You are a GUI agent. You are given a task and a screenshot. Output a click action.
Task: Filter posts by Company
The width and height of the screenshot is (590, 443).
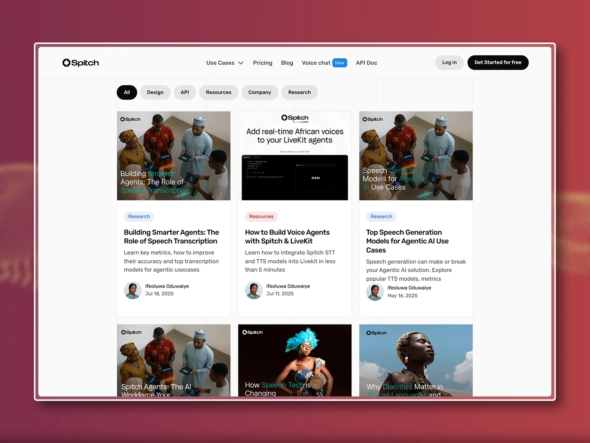tap(260, 92)
